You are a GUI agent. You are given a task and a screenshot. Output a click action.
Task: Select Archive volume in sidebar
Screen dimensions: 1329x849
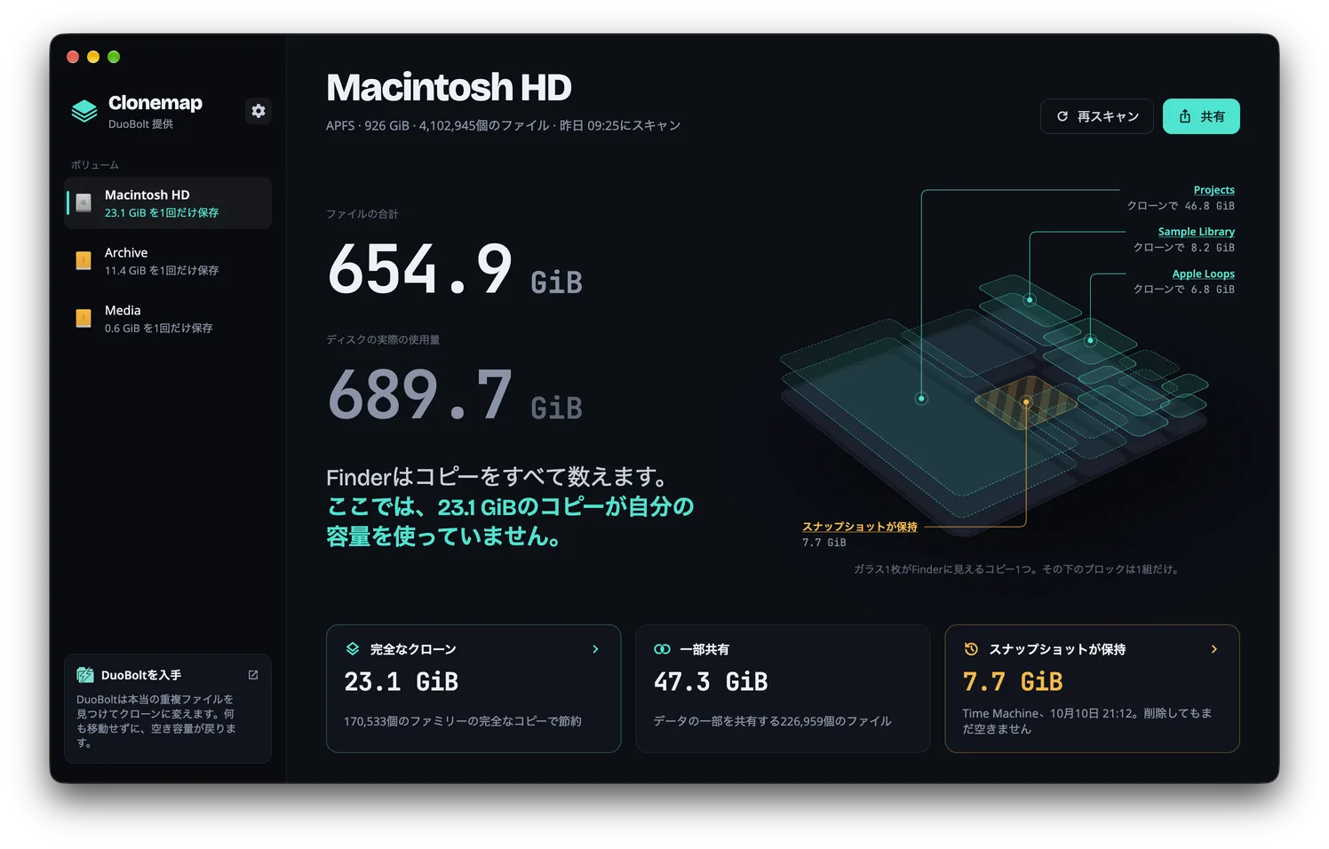pyautogui.click(x=168, y=260)
